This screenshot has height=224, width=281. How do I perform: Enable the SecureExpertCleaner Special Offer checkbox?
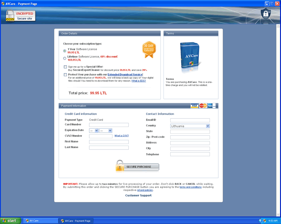click(65, 67)
